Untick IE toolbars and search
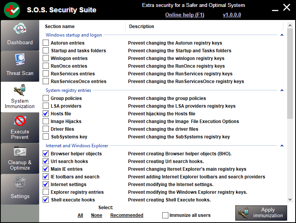Viewport: 296px width, 223px height. coord(46,177)
